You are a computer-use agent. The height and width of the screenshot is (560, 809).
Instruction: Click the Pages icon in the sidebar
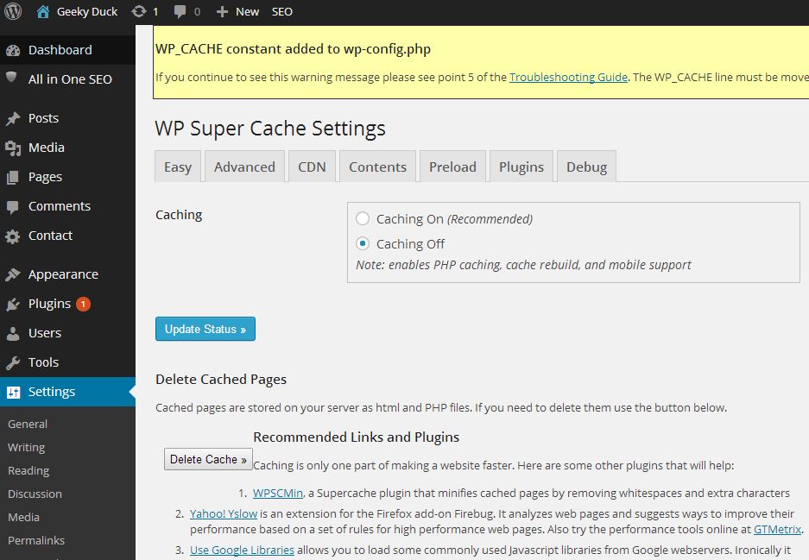(x=13, y=178)
